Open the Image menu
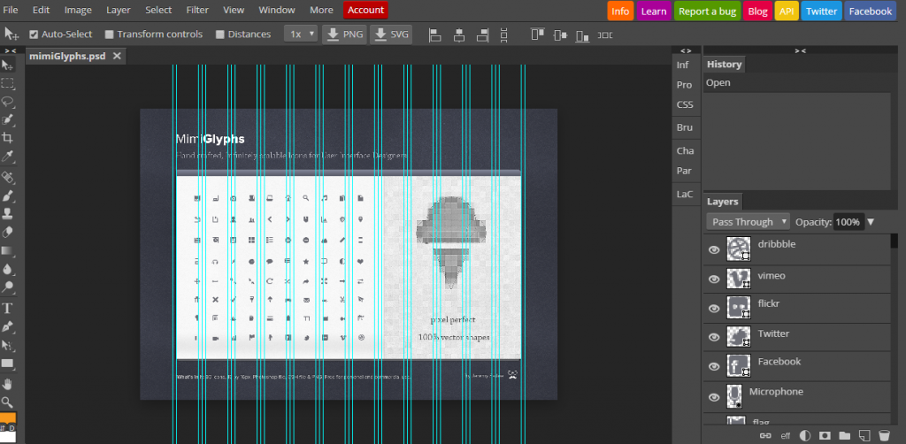Screen dimensions: 906x444 coord(78,10)
